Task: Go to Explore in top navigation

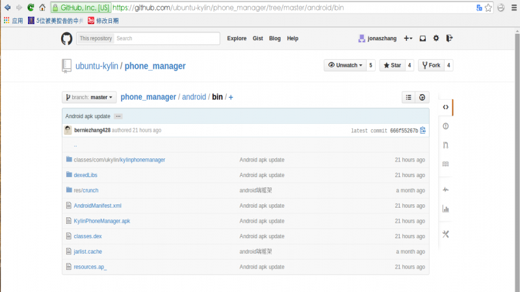Action: pyautogui.click(x=237, y=38)
